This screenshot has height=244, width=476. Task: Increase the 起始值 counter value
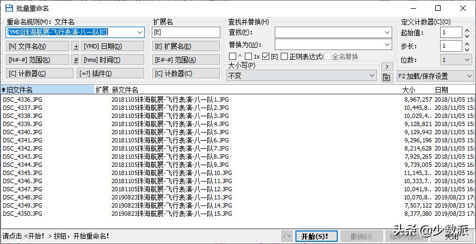[x=467, y=30]
